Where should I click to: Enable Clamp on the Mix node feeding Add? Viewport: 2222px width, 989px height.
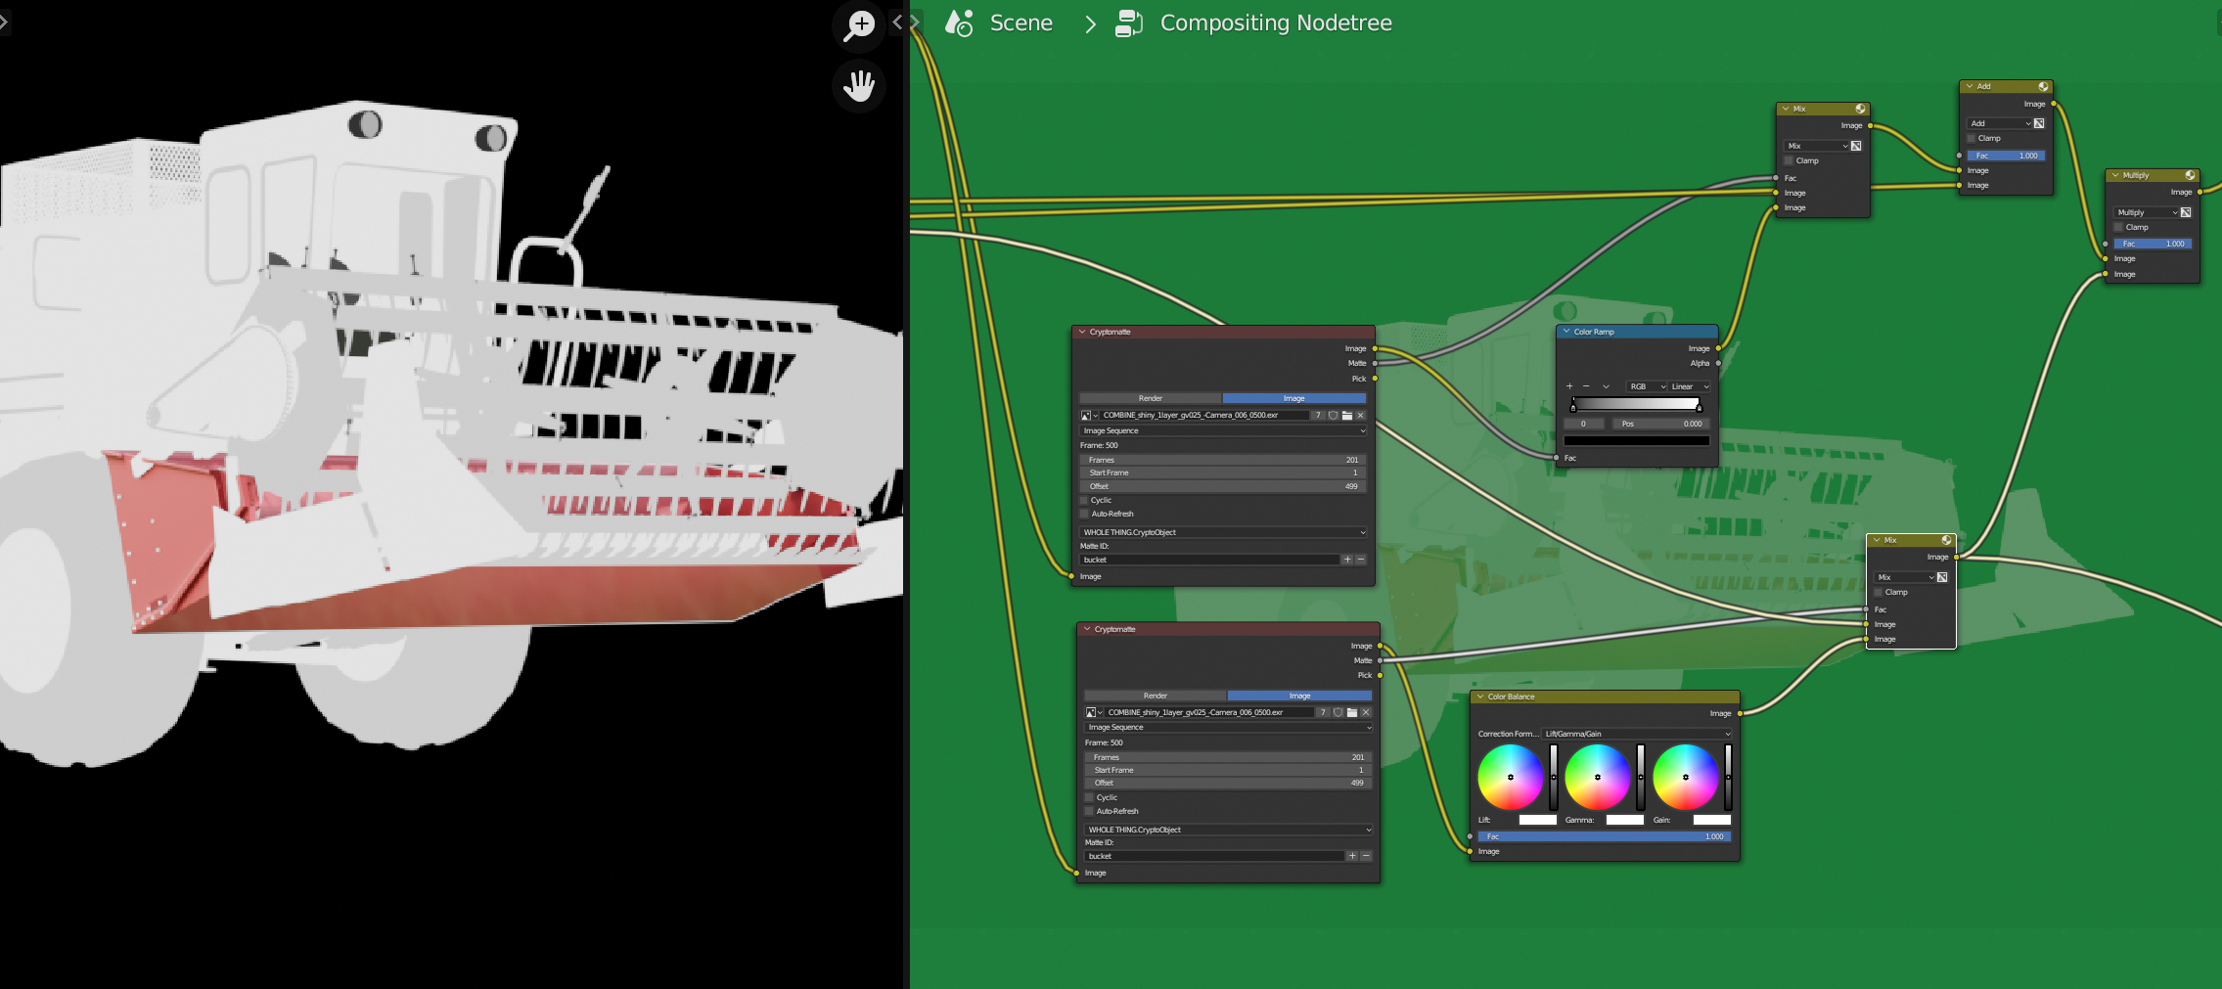[x=1789, y=160]
